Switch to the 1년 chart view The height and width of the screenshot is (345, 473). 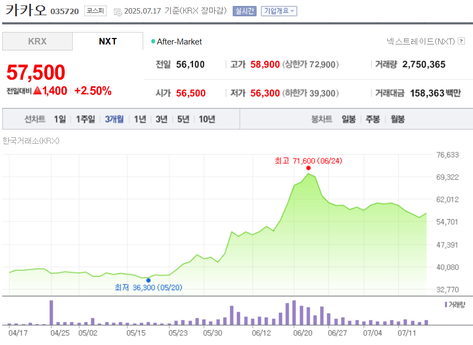point(140,119)
